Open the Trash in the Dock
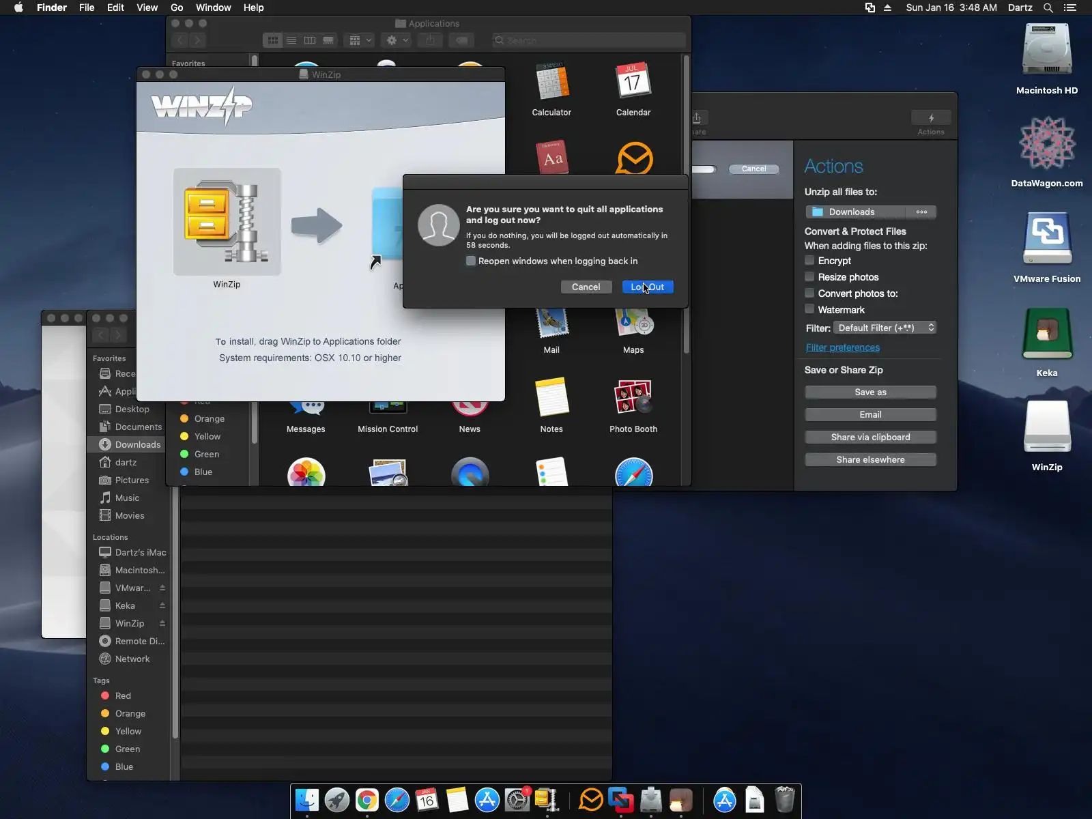This screenshot has width=1092, height=819. [785, 800]
